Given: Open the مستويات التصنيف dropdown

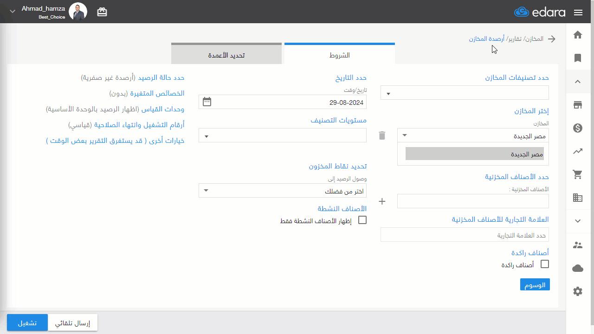Looking at the screenshot, I should [x=283, y=135].
